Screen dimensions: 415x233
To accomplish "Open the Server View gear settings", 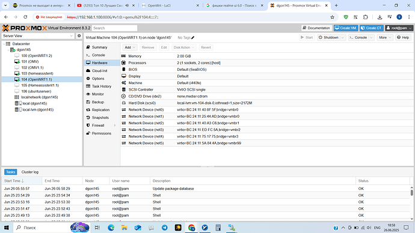I will click(79, 35).
